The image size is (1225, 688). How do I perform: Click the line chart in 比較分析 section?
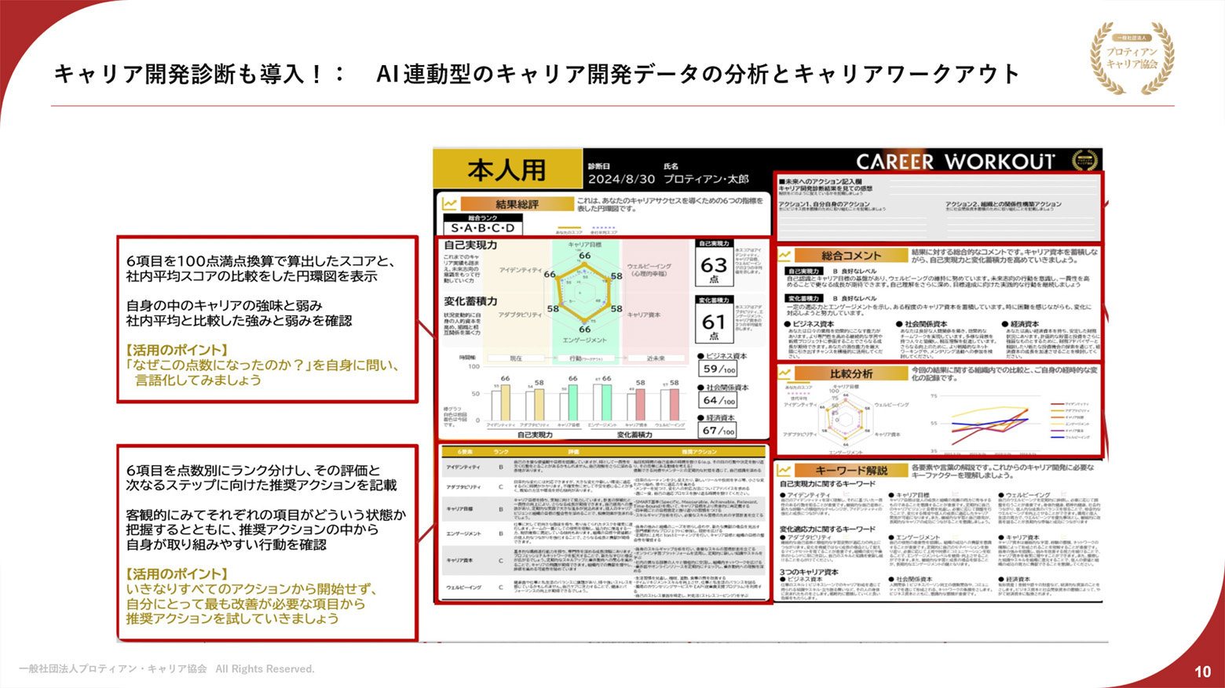pos(989,422)
